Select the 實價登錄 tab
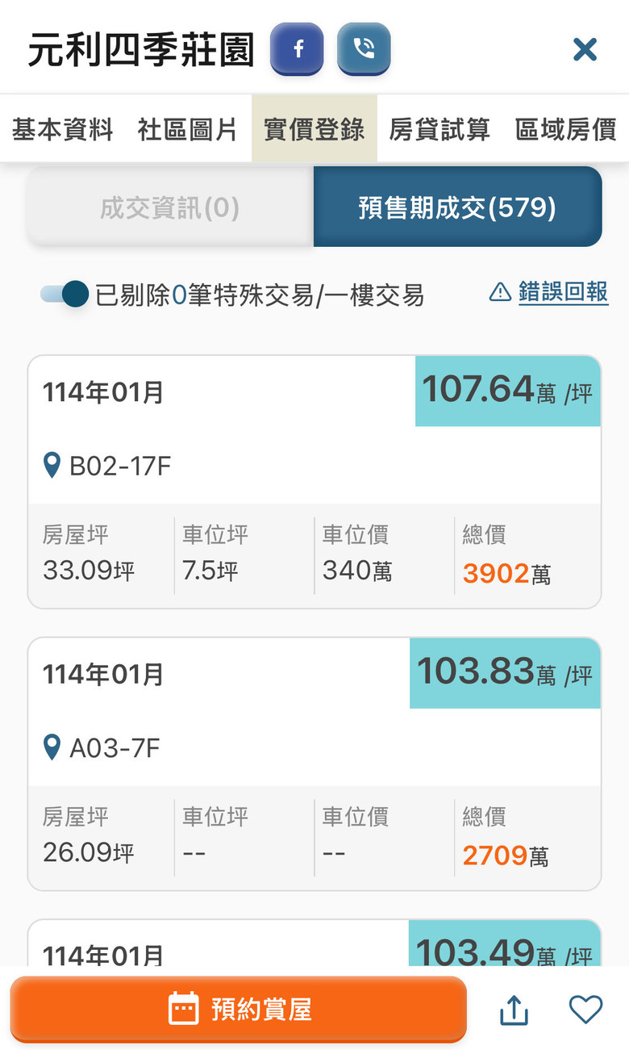The image size is (629, 1050). pyautogui.click(x=314, y=129)
